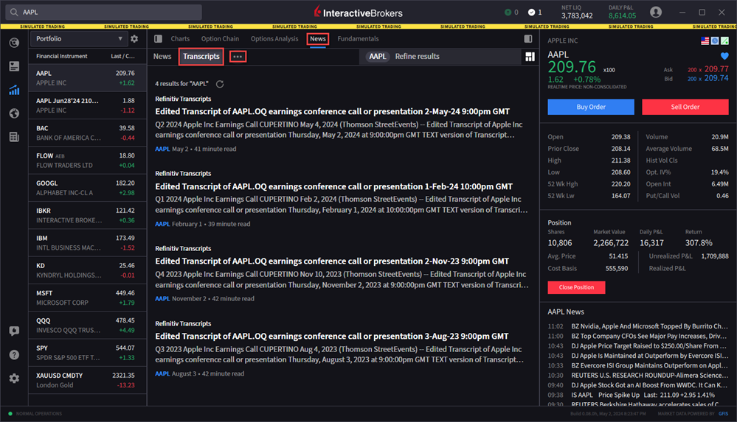Viewport: 737px width, 422px height.
Task: Toggle the right side panel icon
Action: [527, 39]
